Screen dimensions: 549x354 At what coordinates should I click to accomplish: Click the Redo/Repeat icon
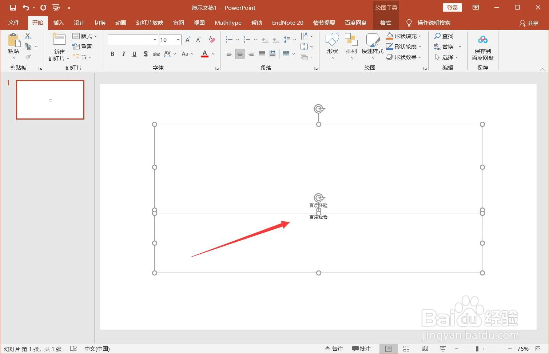pos(43,8)
